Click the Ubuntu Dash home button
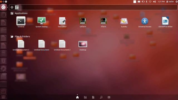The height and width of the screenshot is (100, 178). point(3,7)
